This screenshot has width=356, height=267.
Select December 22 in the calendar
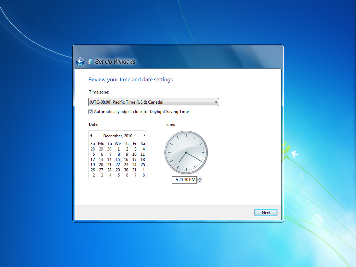[x=118, y=165]
